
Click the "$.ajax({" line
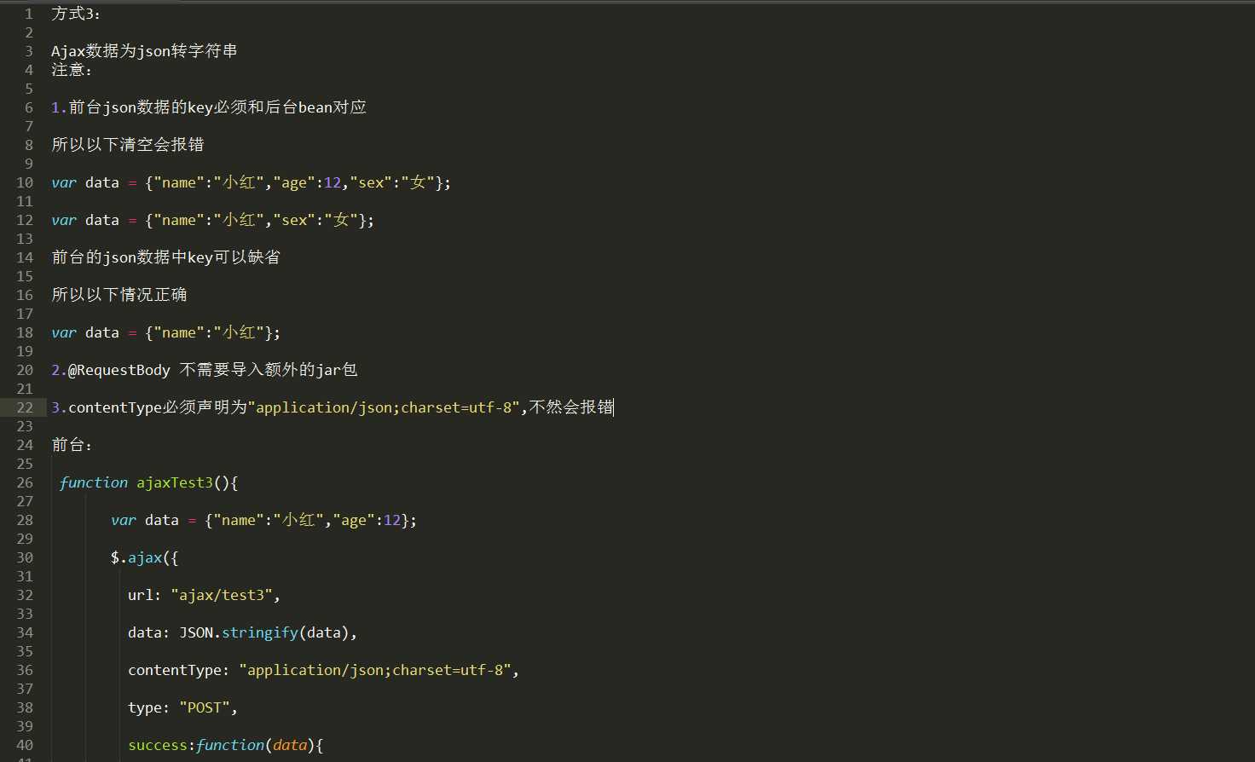(x=145, y=557)
